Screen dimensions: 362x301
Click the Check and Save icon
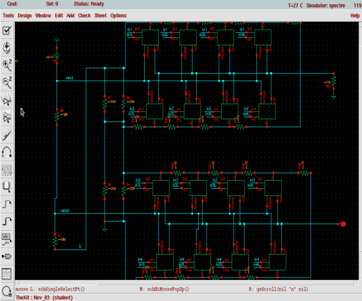point(7,30)
